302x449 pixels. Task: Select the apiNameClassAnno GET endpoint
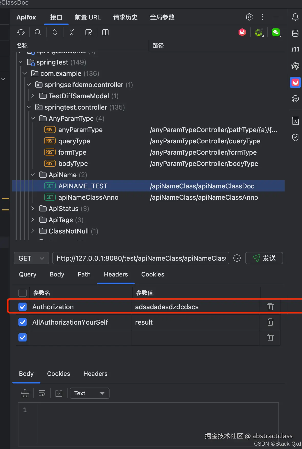tap(88, 197)
